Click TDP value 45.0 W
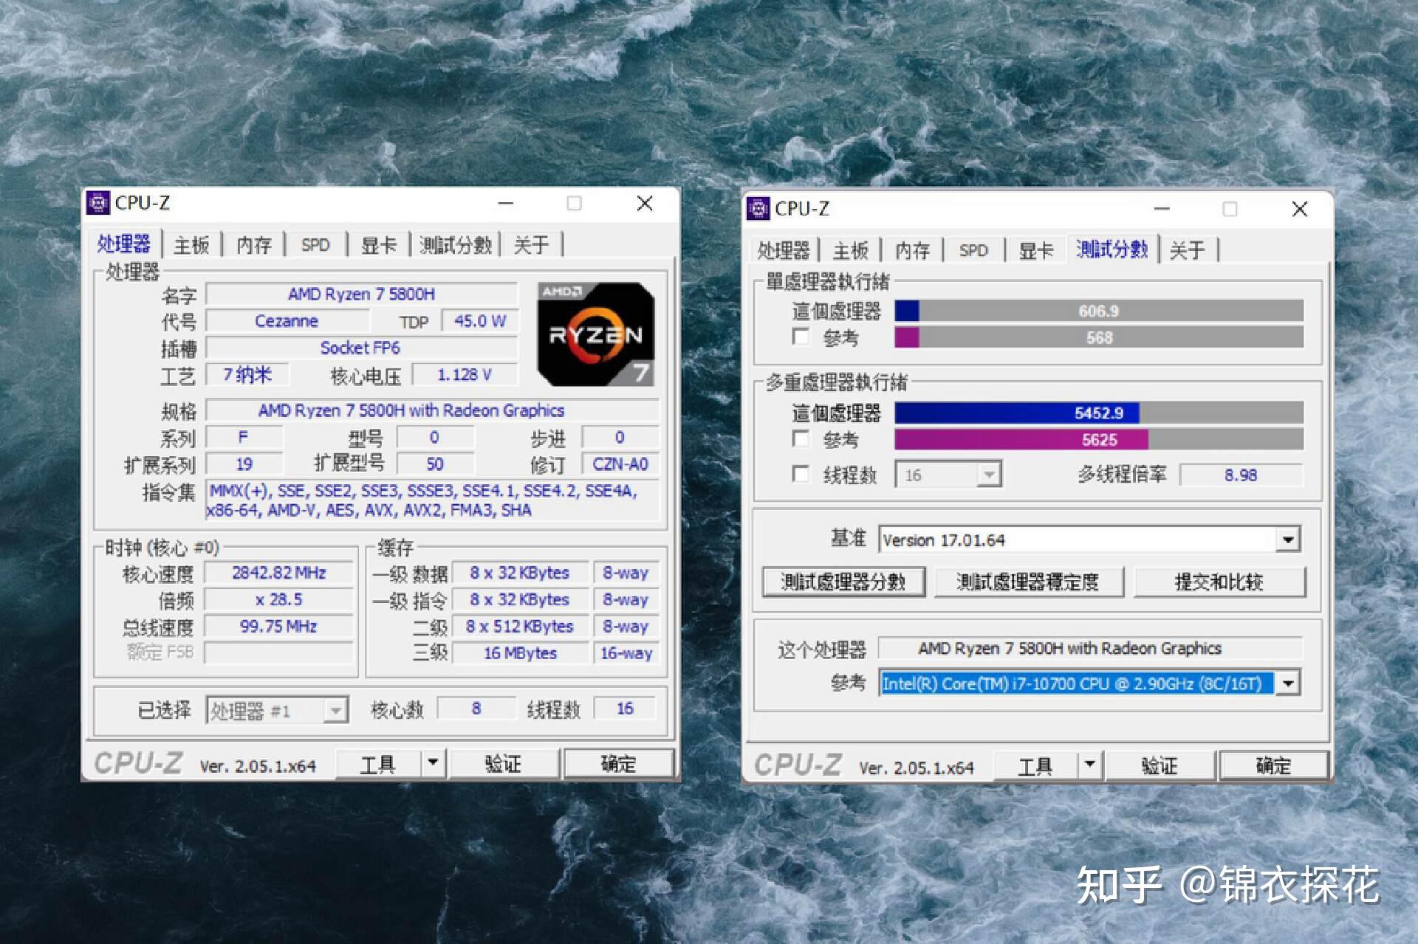The image size is (1418, 944). (x=480, y=321)
